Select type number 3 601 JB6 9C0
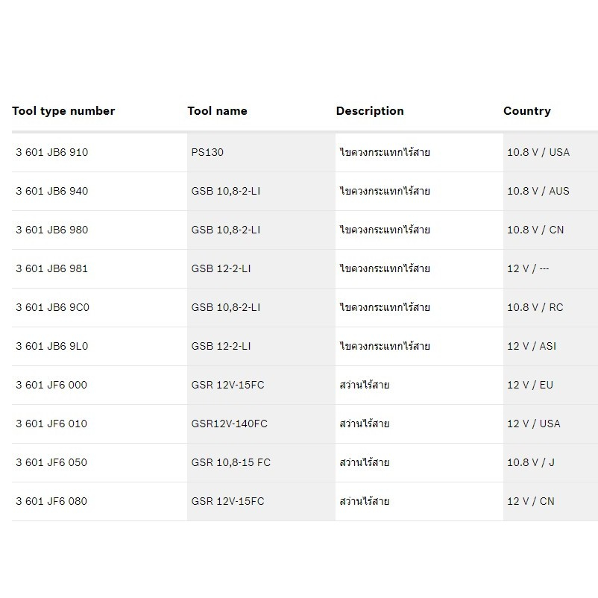Viewport: 598px width, 598px height. pos(53,307)
